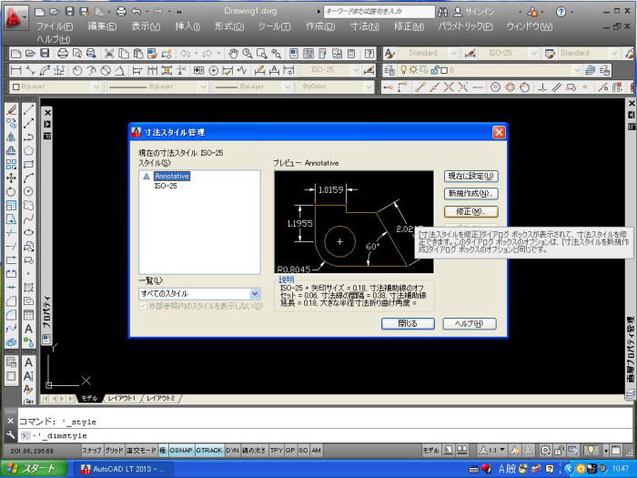
Task: Open the annotation scale 1:1 dropdown
Action: click(493, 450)
